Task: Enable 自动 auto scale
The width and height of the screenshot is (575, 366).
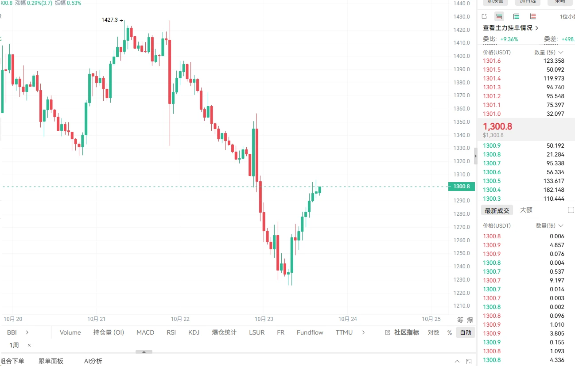Action: coord(466,332)
